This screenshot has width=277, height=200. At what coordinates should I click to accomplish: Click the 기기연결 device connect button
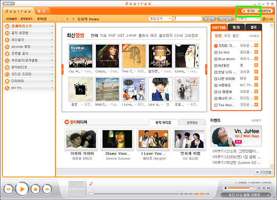(263, 172)
